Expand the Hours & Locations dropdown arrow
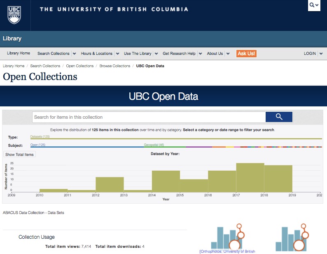The width and height of the screenshot is (327, 254). [118, 54]
